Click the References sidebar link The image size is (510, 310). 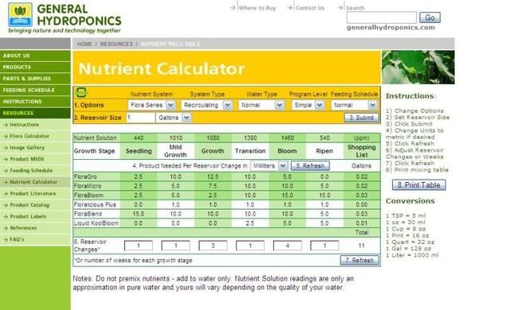23,228
